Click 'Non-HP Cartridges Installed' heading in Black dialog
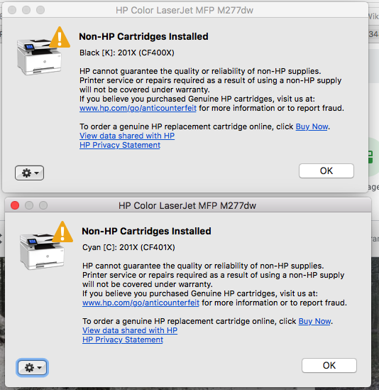Screen dimensions: 379x390 pyautogui.click(x=143, y=36)
